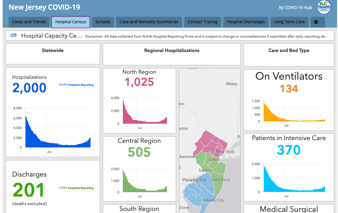The width and height of the screenshot is (338, 213).
Task: Click the Hospital Capacity Census title
Action: tap(51, 36)
